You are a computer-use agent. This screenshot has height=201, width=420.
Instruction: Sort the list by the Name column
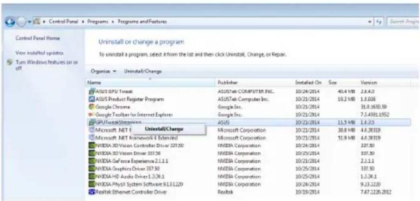click(x=151, y=83)
